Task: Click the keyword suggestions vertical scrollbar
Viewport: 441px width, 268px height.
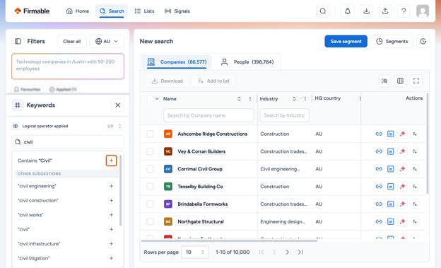Action: [x=121, y=190]
